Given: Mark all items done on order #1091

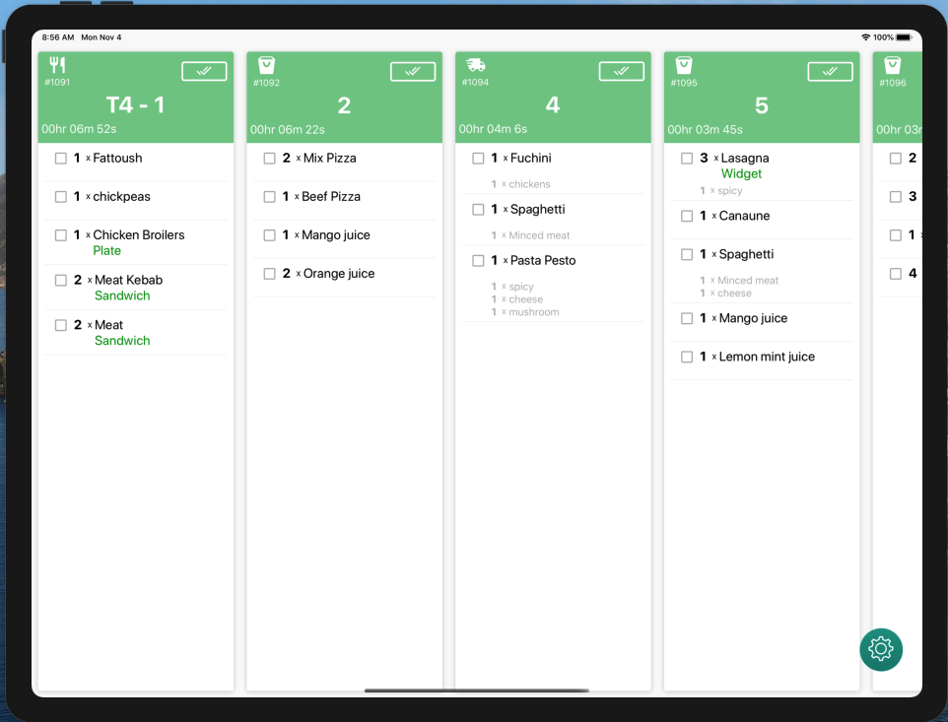Looking at the screenshot, I should tap(204, 71).
